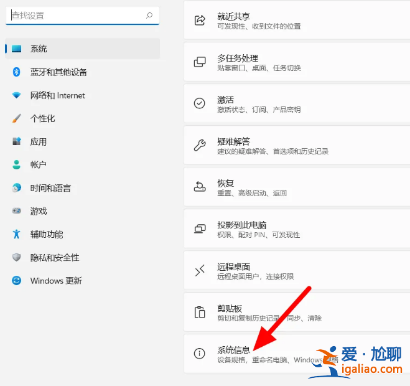Click the gamepad icon for 游戏
Viewport: 410px width, 386px height.
click(16, 210)
